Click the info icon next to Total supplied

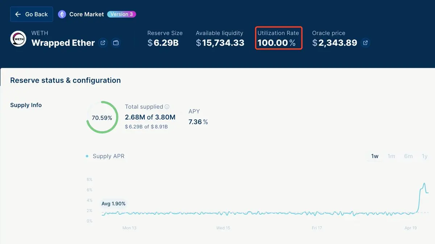tap(167, 107)
